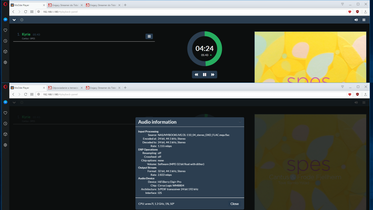Go back in top browser window
373x210 pixels.
click(13, 12)
